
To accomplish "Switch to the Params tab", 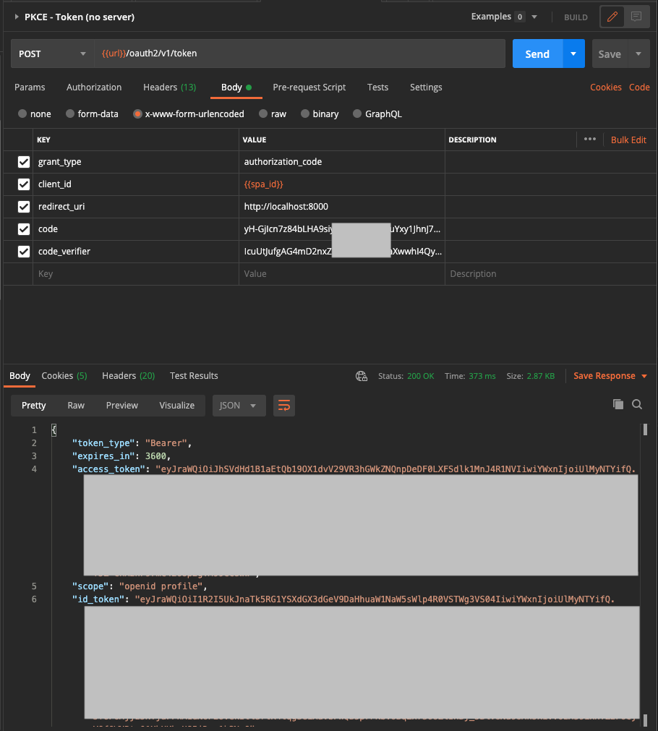I will pos(30,87).
